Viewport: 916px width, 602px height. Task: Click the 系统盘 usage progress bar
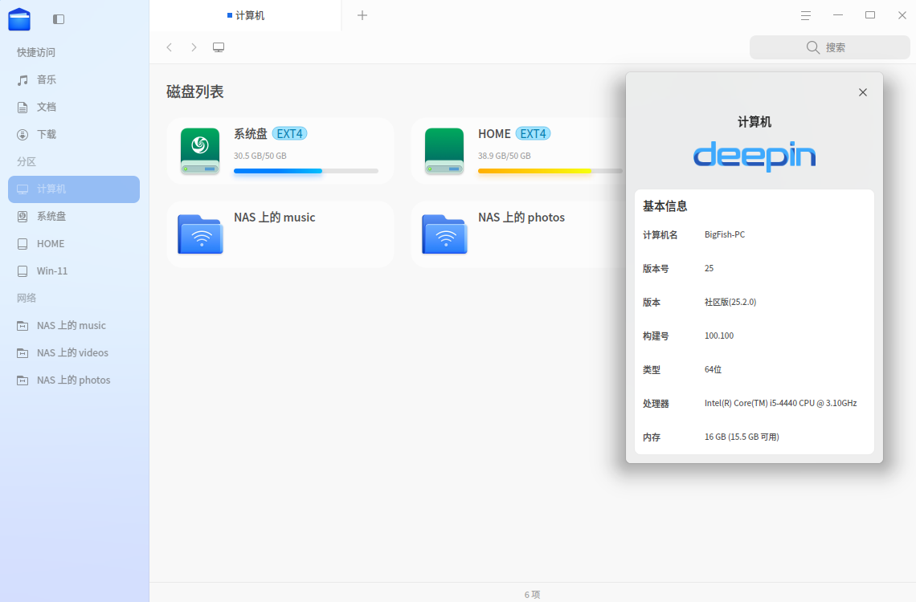(306, 171)
